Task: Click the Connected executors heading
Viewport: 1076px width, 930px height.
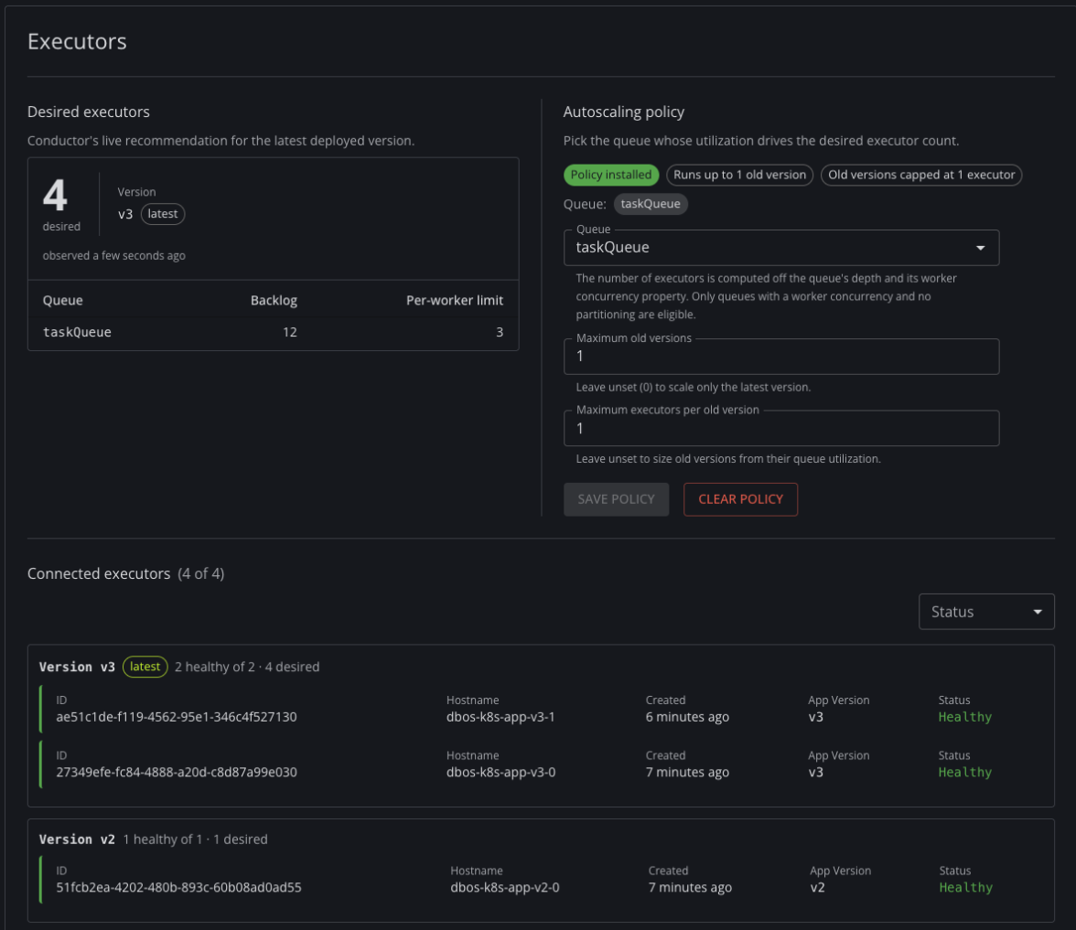Action: [x=99, y=573]
